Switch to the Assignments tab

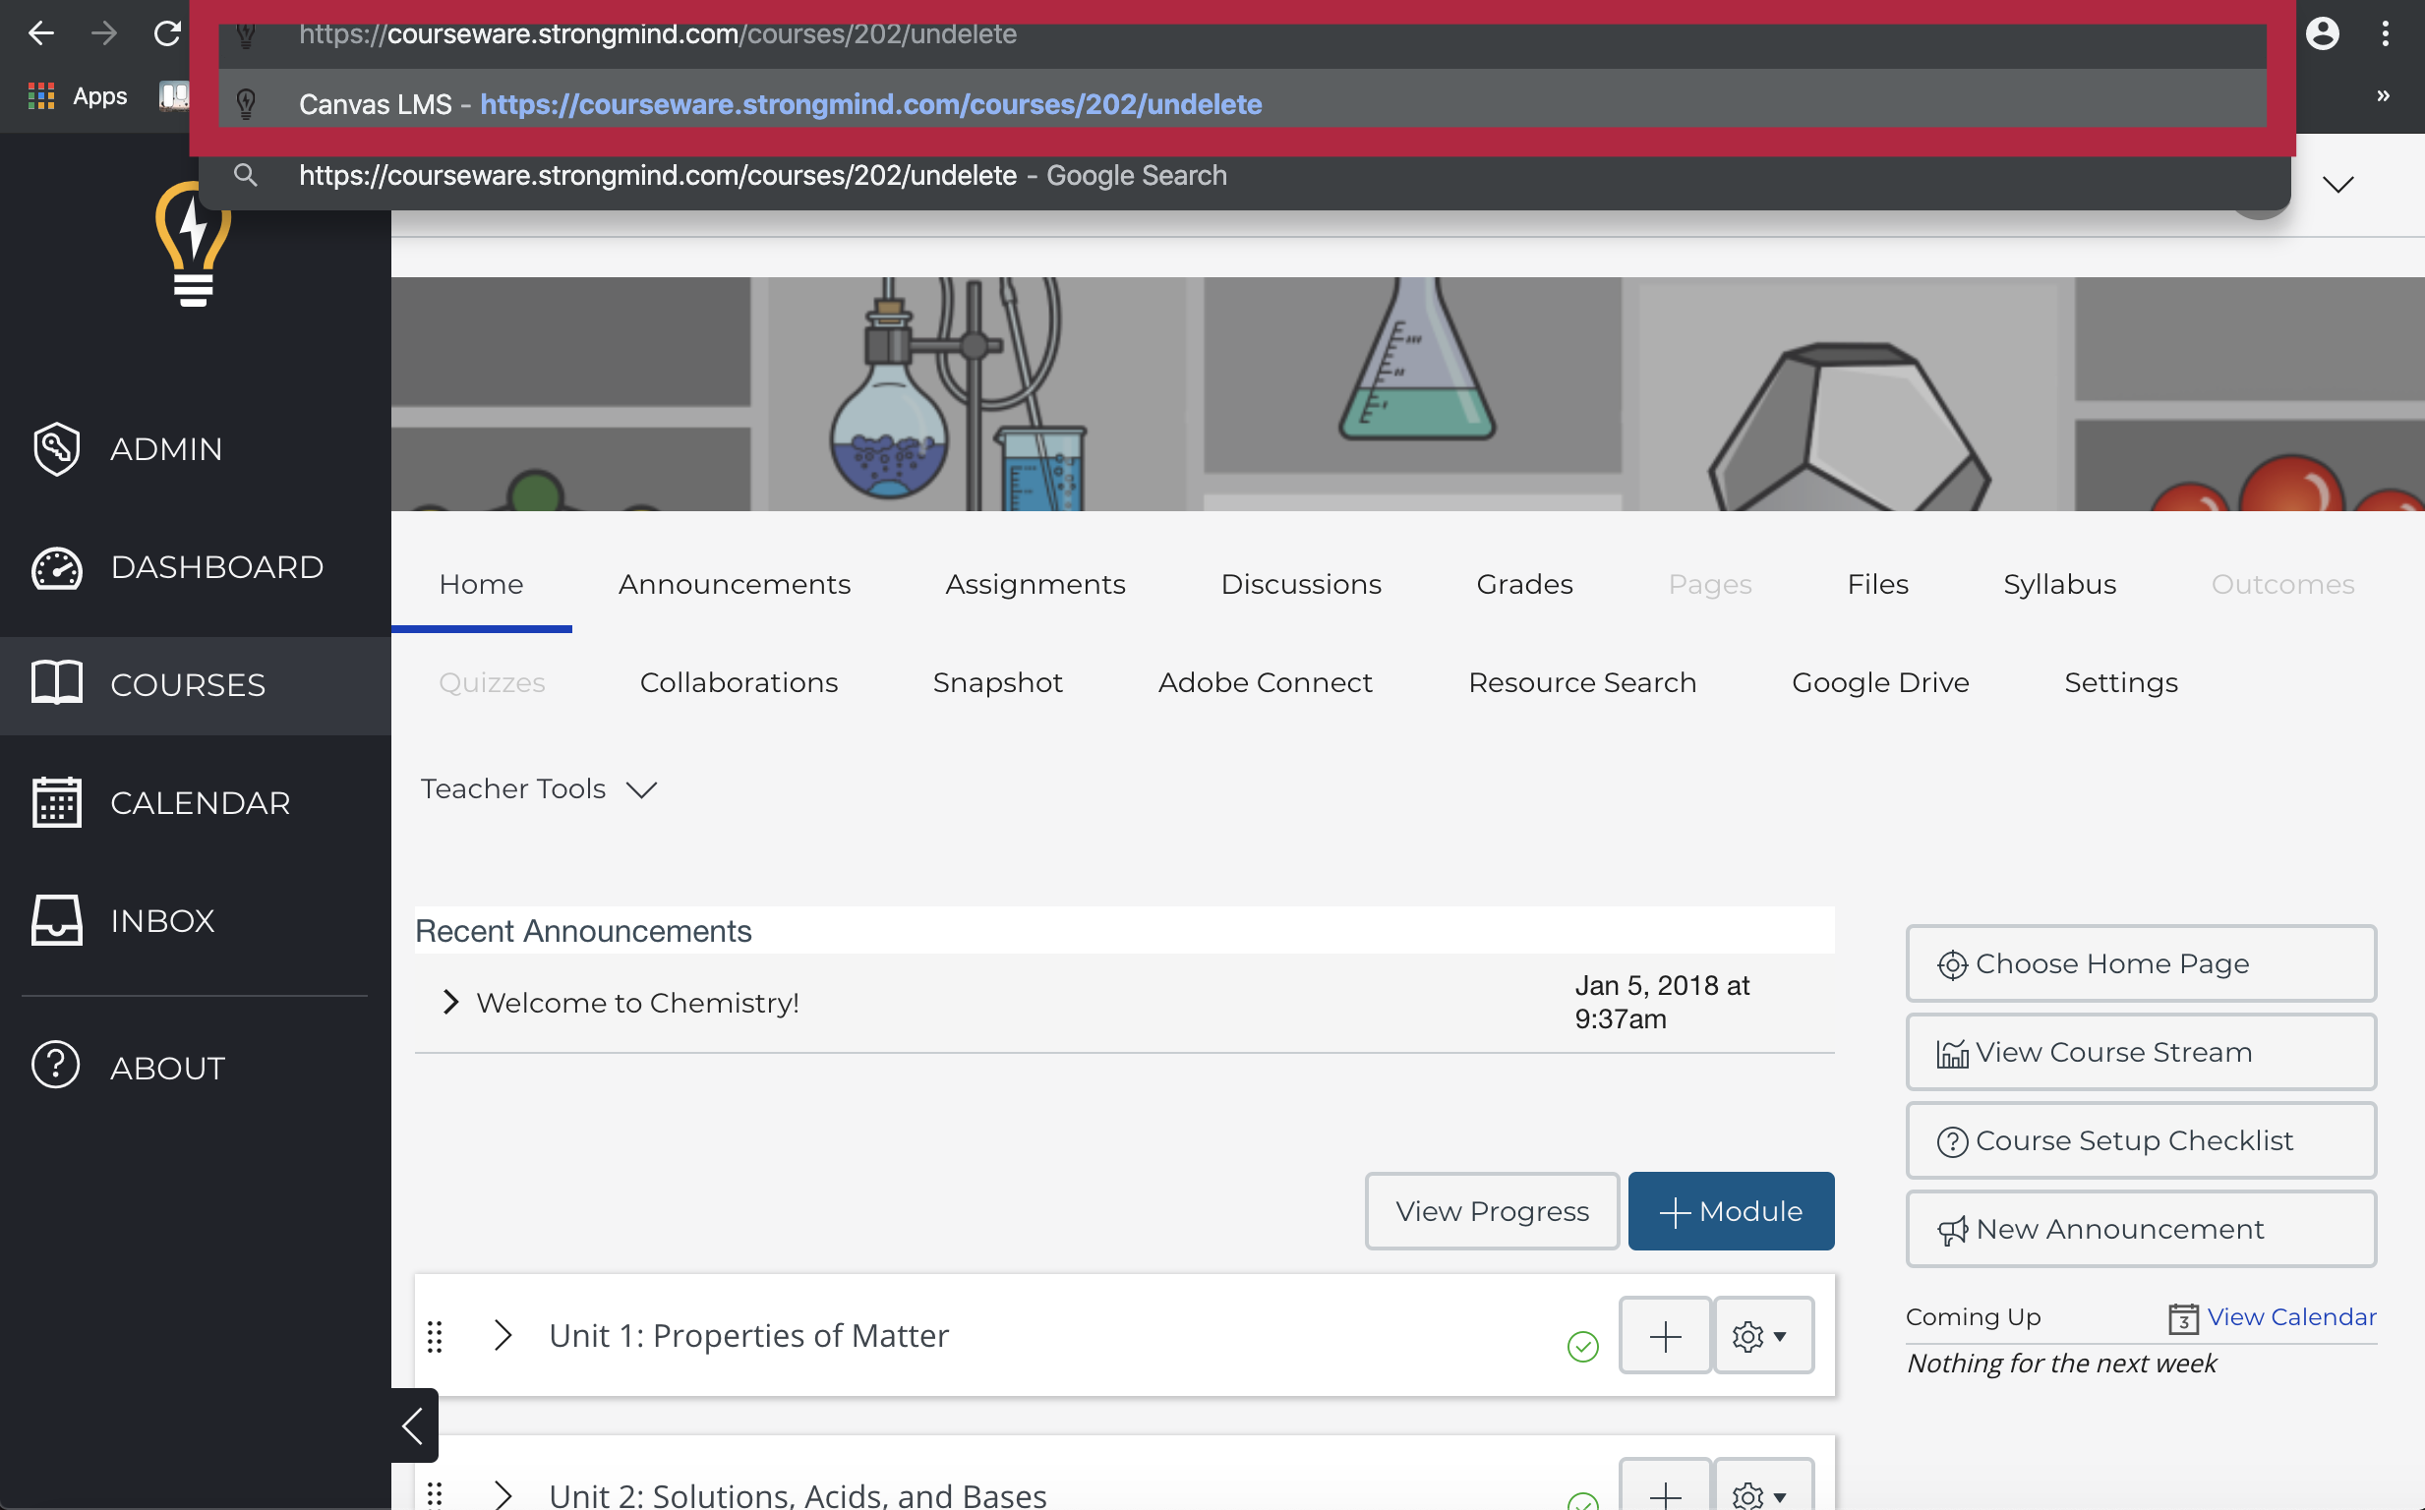1035,584
